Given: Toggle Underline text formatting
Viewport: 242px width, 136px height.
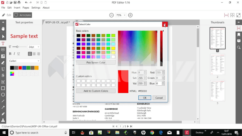Looking at the screenshot, I should tap(18, 53).
